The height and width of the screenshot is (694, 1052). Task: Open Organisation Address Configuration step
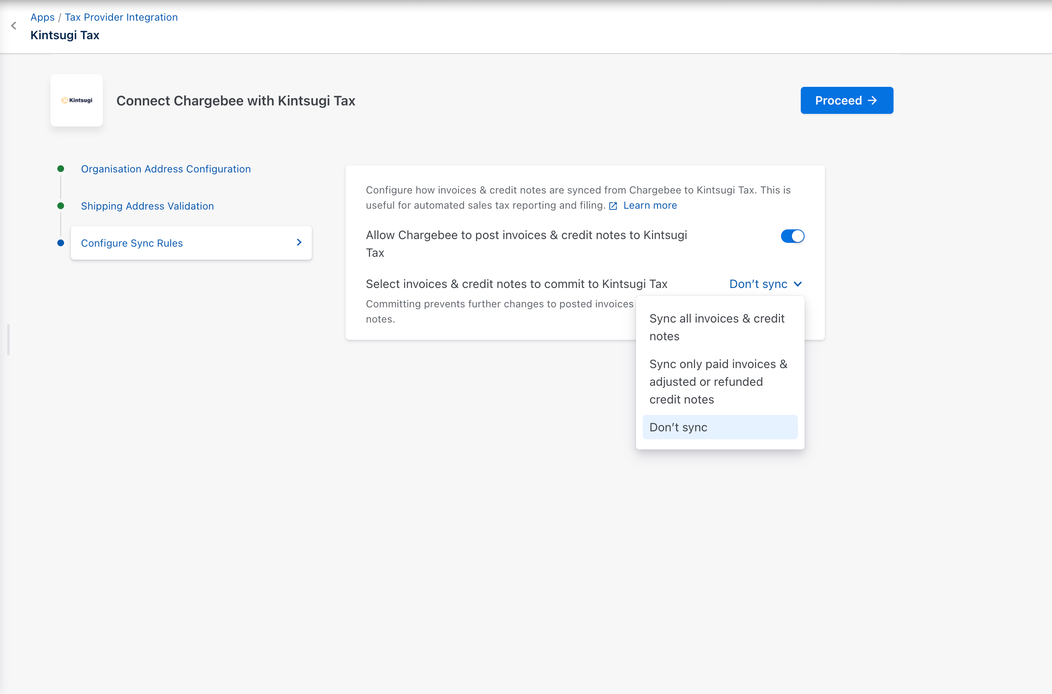[x=166, y=169]
